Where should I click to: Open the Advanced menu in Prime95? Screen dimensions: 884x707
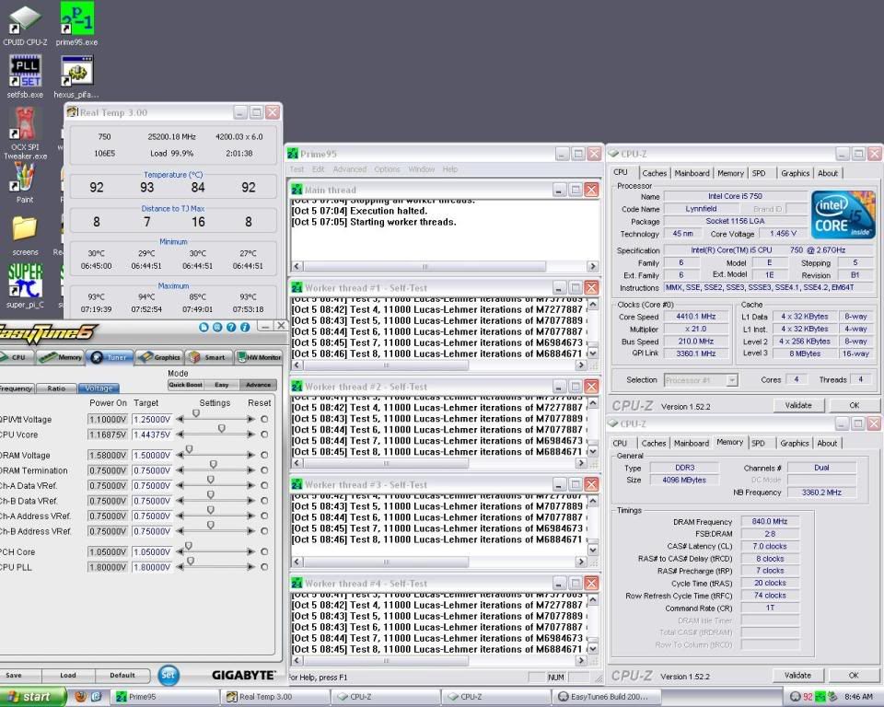tap(350, 169)
